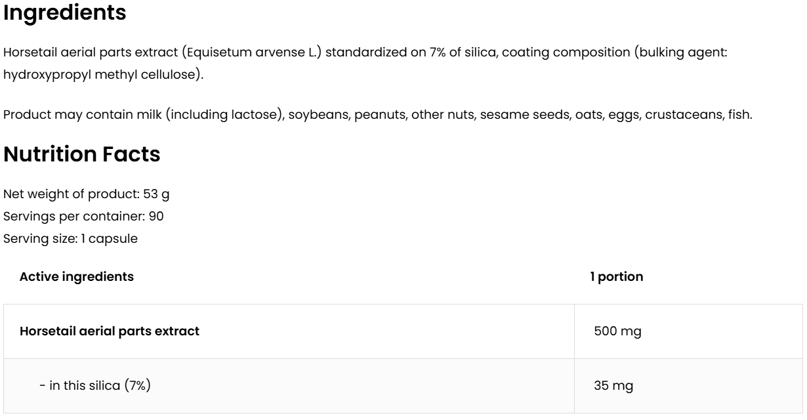Click the Ingredients heading
The height and width of the screenshot is (420, 807).
click(65, 13)
